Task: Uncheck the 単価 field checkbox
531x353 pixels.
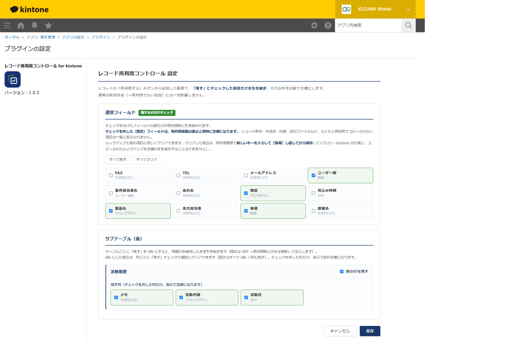Action: pos(246,211)
